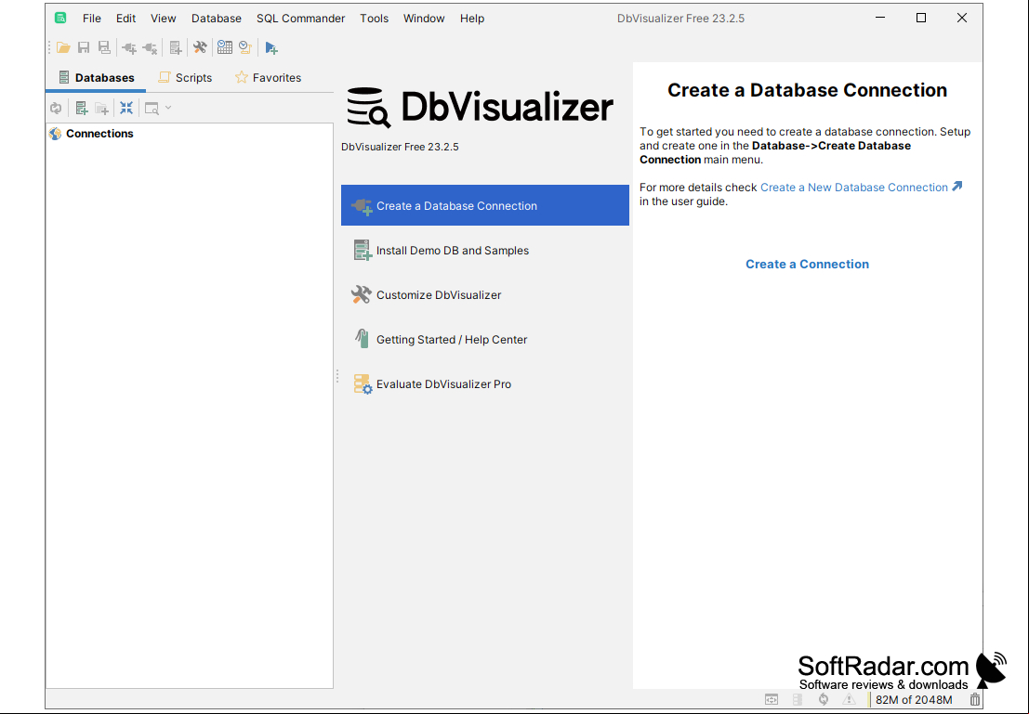
Task: Select Customize DbVisualizer item
Action: 485,295
